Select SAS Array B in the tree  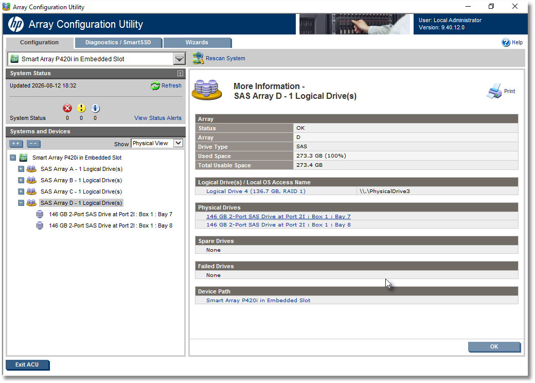pos(81,180)
